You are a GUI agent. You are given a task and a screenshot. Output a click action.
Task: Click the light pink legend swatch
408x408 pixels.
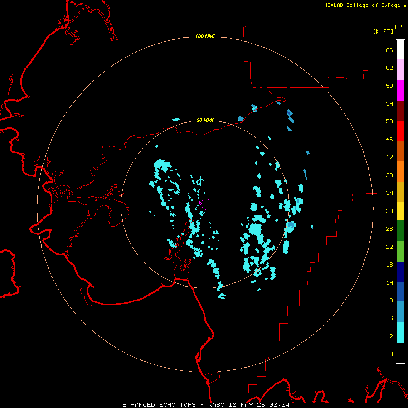(x=400, y=70)
